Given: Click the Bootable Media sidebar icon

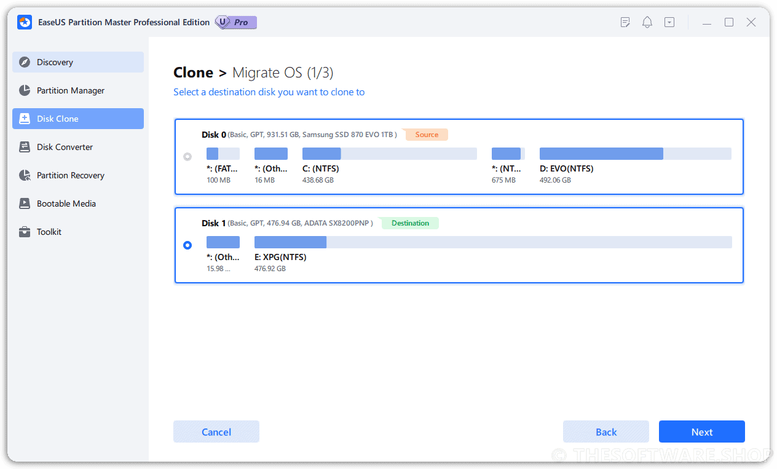Looking at the screenshot, I should click(25, 203).
